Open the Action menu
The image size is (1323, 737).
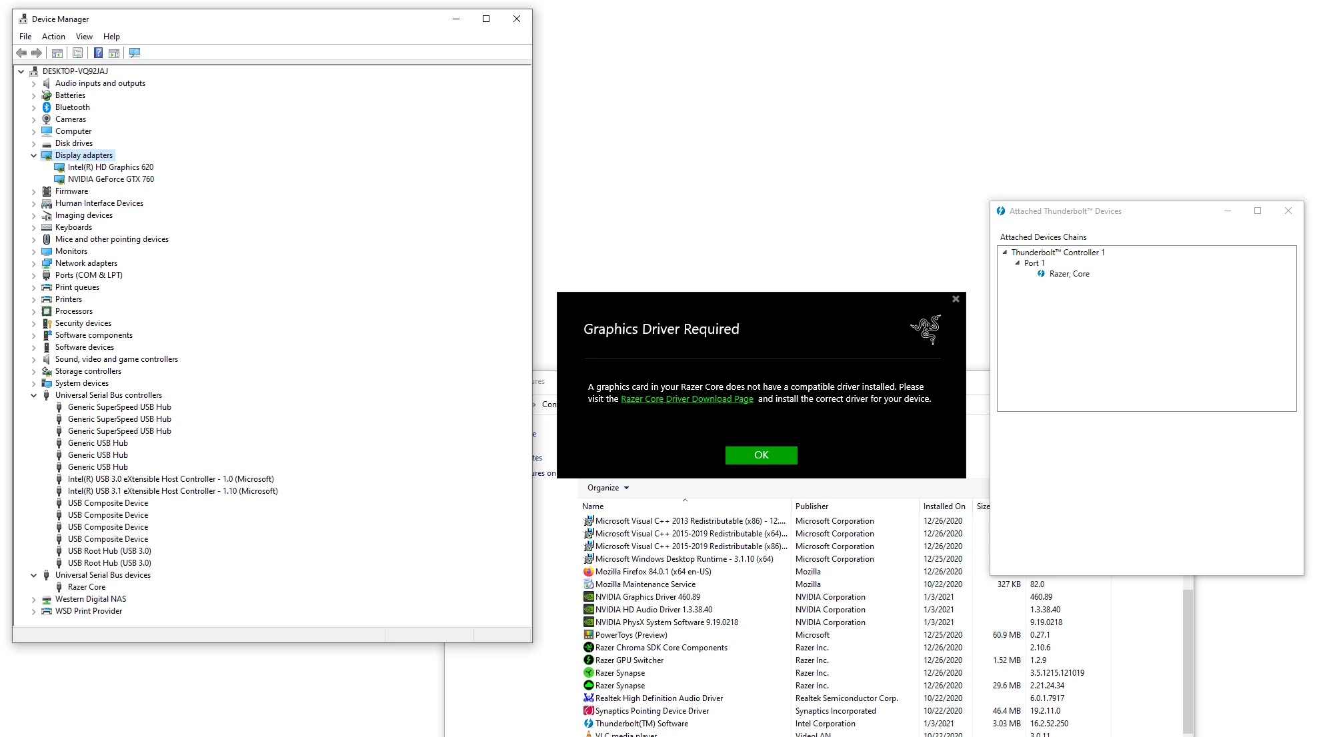point(53,37)
